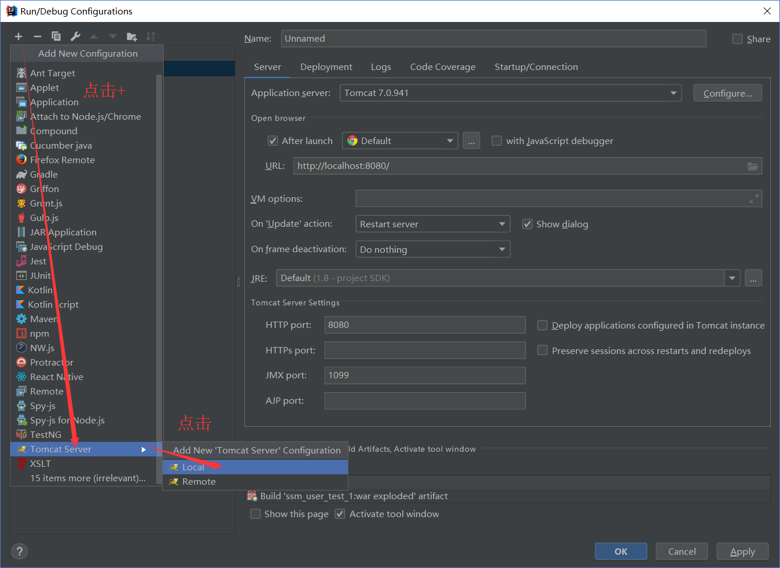Click the Remove configuration minus icon

[37, 36]
